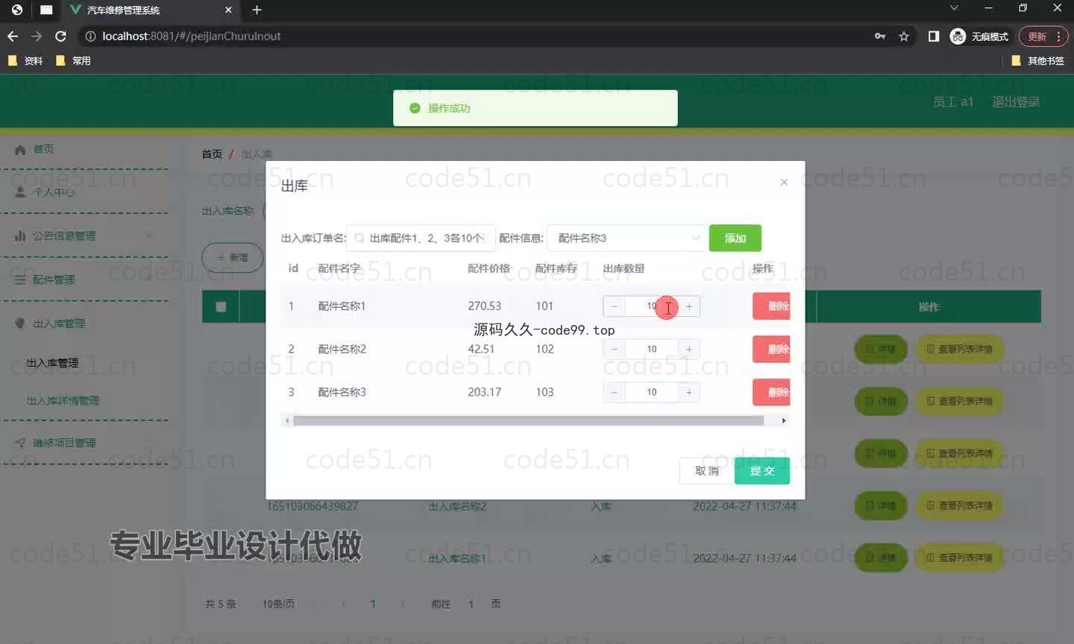Open 首页 in the sidebar

click(43, 149)
